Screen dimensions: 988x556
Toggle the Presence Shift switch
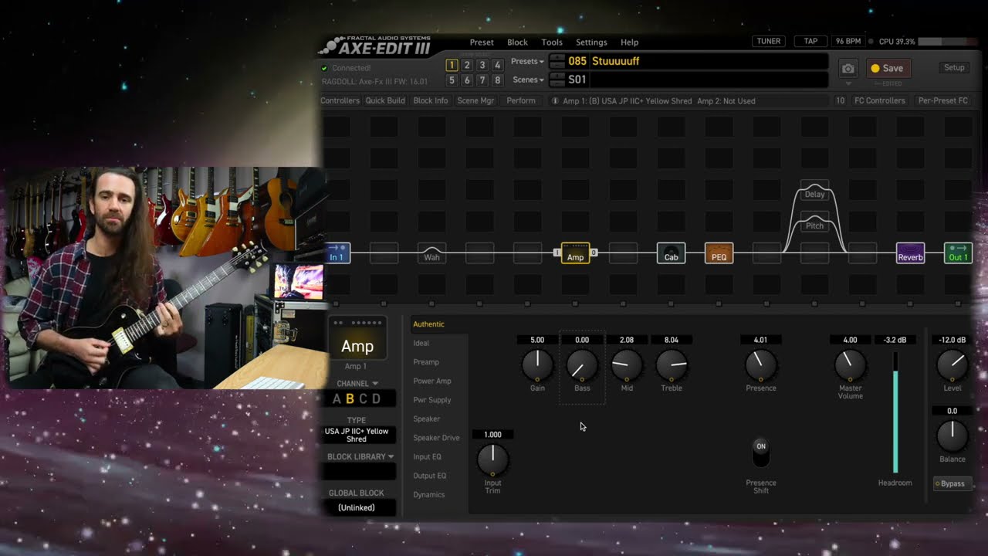click(761, 453)
